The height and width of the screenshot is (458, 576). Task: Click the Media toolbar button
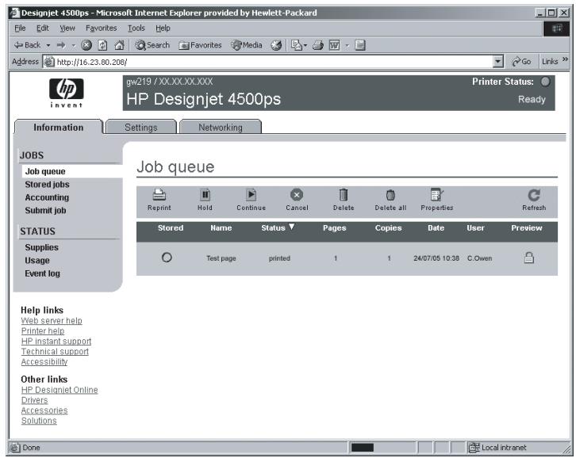pos(247,45)
